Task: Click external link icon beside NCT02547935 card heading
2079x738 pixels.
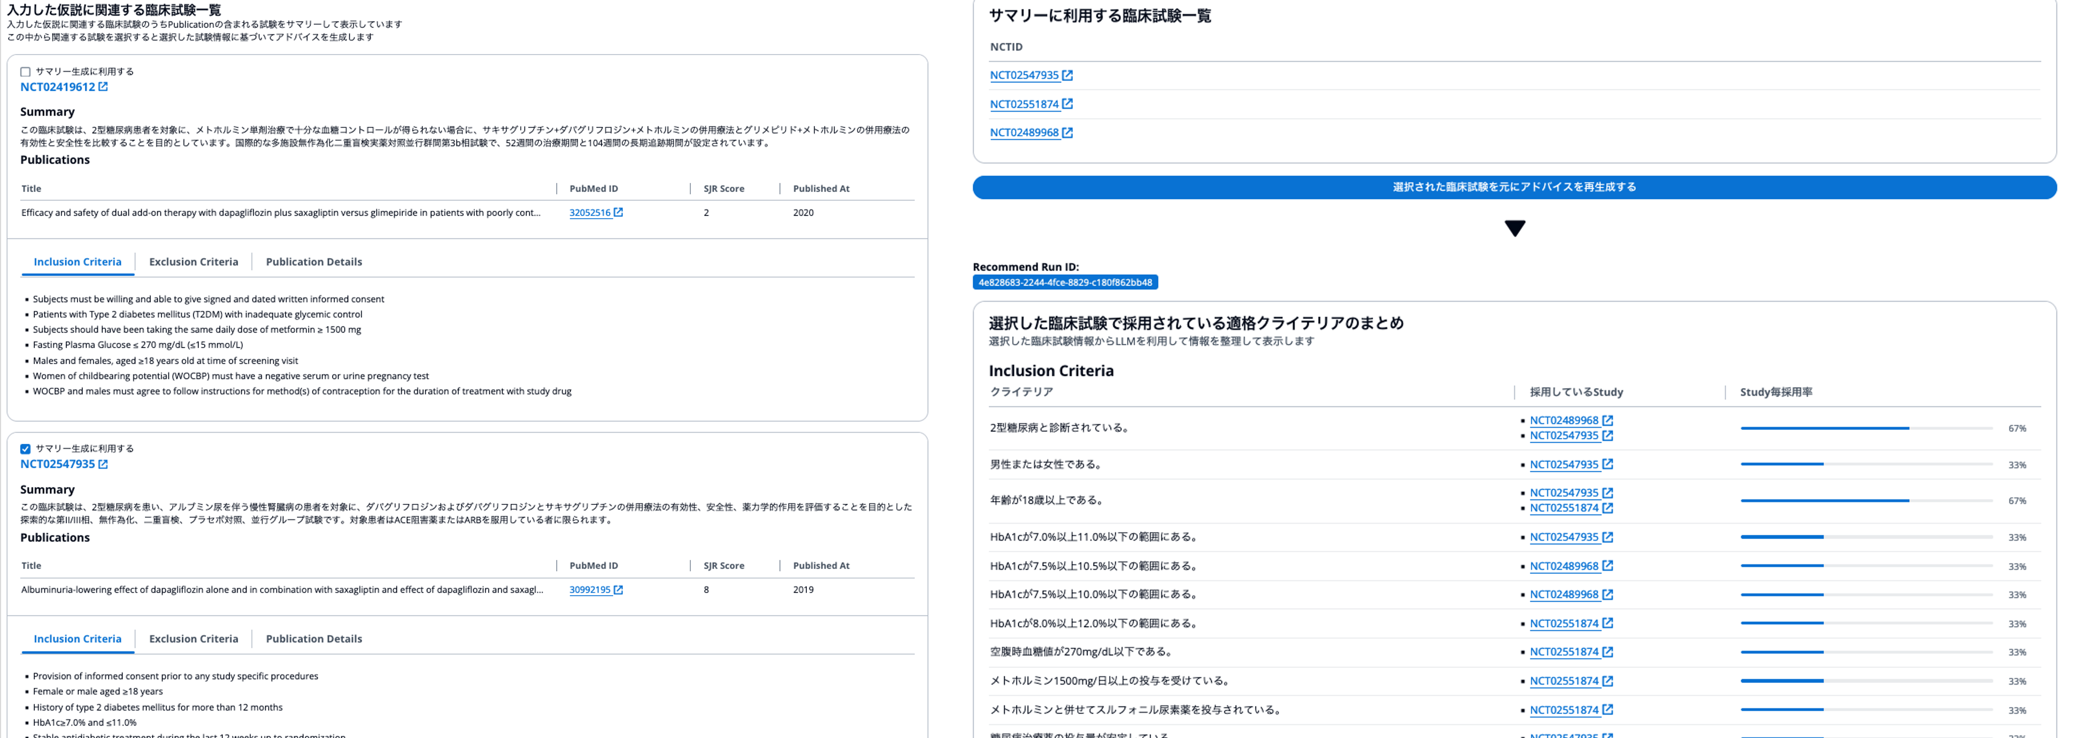Action: tap(103, 464)
